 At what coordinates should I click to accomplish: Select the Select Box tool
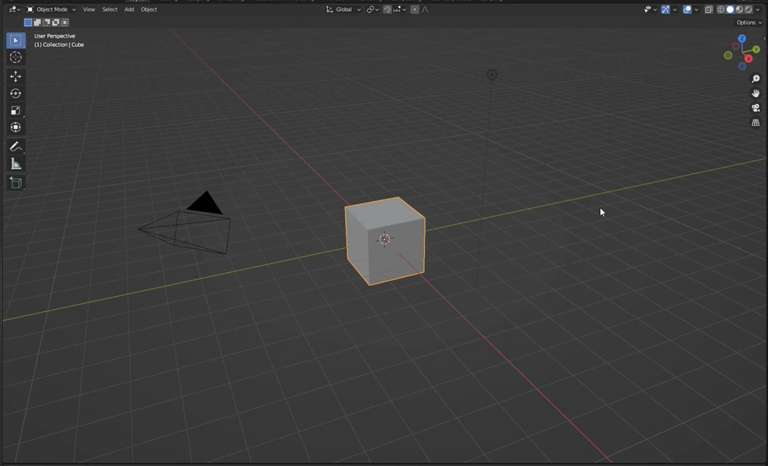click(x=16, y=41)
